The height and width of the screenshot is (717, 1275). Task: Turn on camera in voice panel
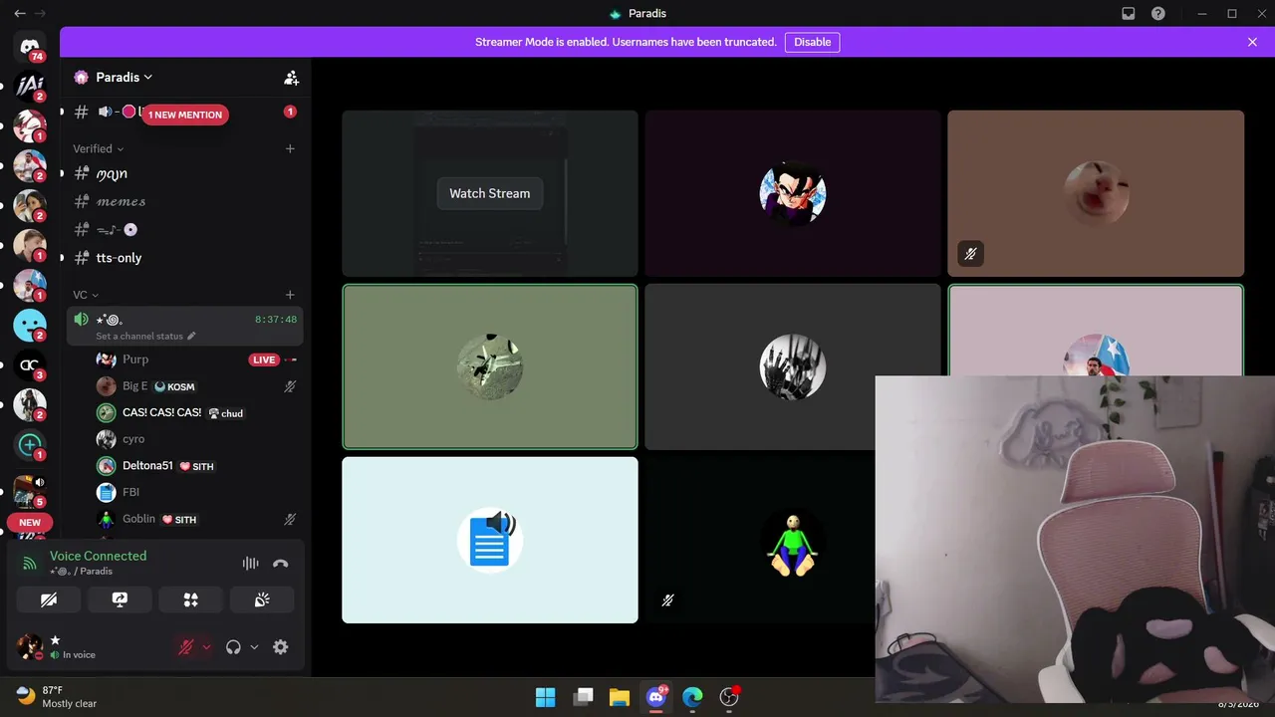[49, 599]
